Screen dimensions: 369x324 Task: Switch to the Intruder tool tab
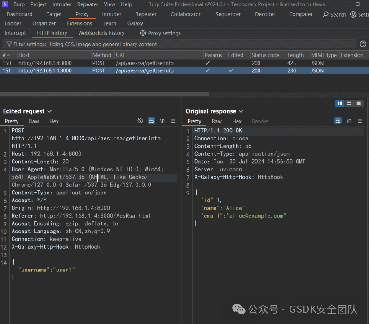coord(111,14)
